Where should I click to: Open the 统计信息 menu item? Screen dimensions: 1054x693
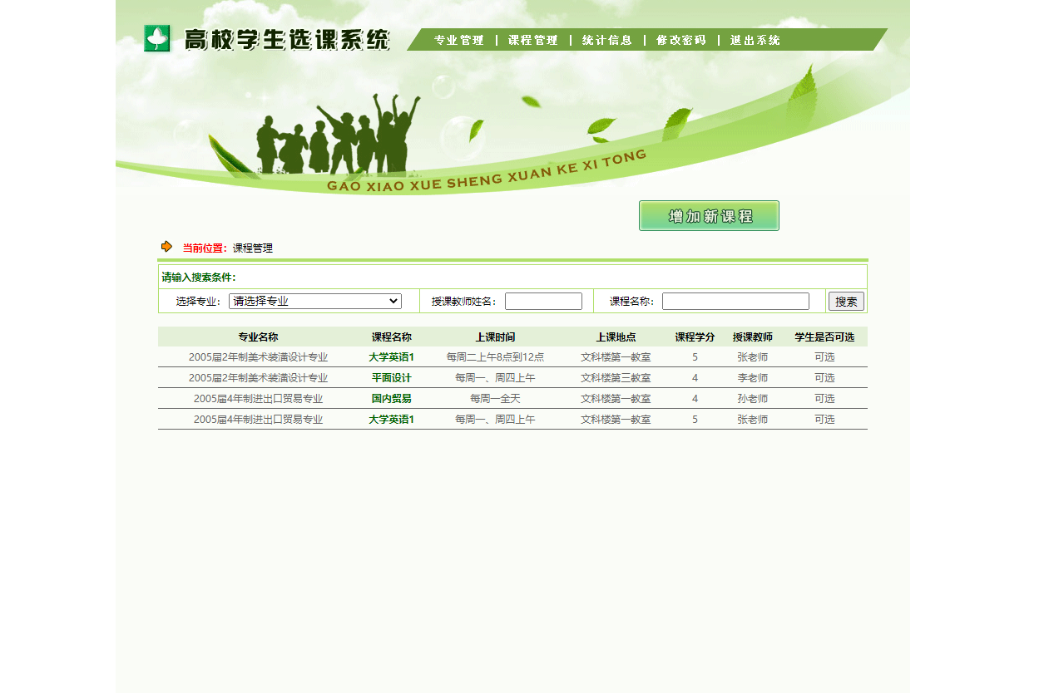606,39
